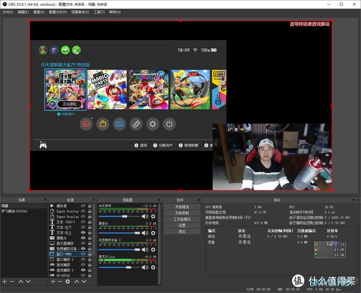Open 设置 from the controls panel
The image size is (361, 293).
point(182,225)
